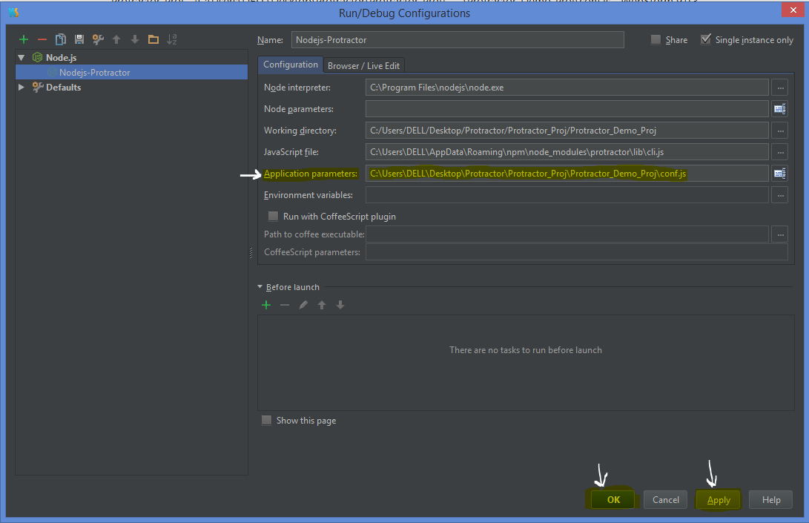Add a before launch task
The height and width of the screenshot is (523, 809).
tap(266, 304)
